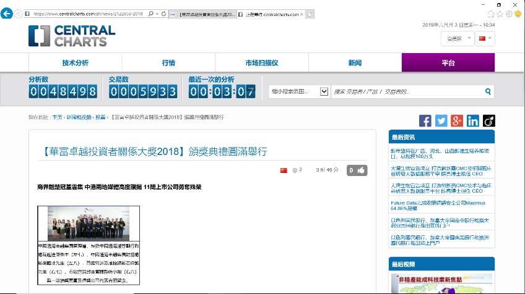Click the 最后资讯 panel header
Image resolution: width=525 pixels, height=294 pixels.
441,137
